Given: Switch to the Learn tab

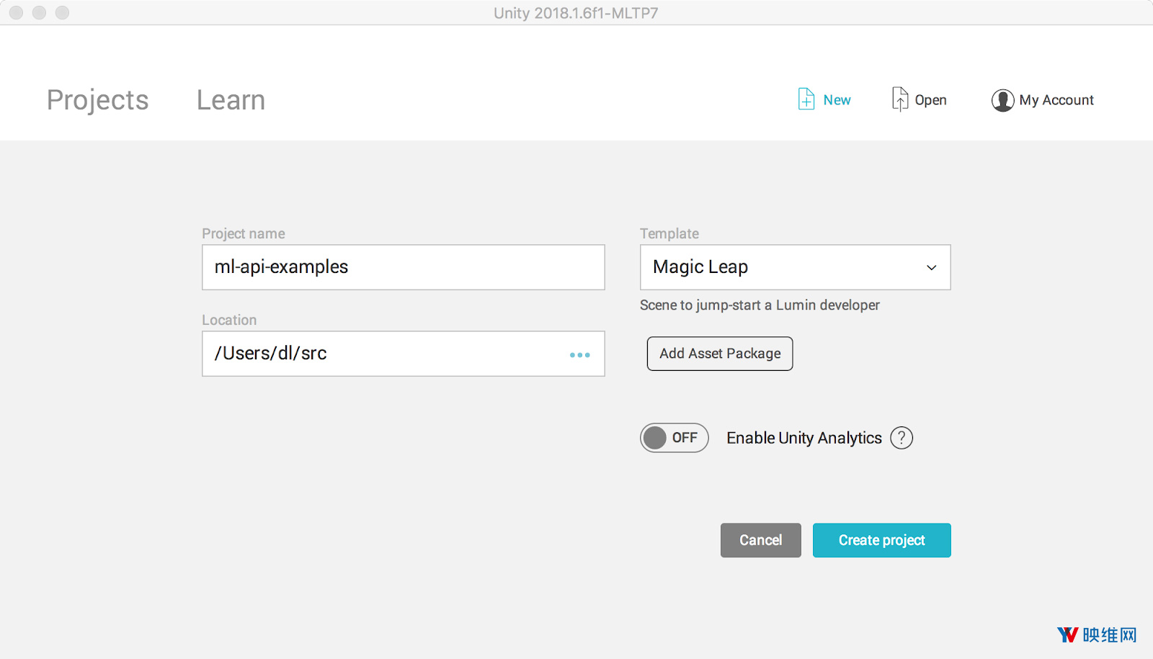Looking at the screenshot, I should tap(231, 100).
